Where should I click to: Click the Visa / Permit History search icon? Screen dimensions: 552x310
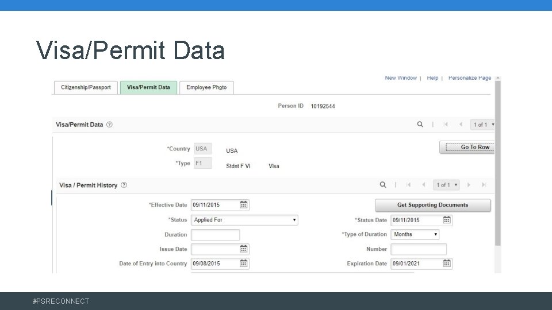(383, 185)
